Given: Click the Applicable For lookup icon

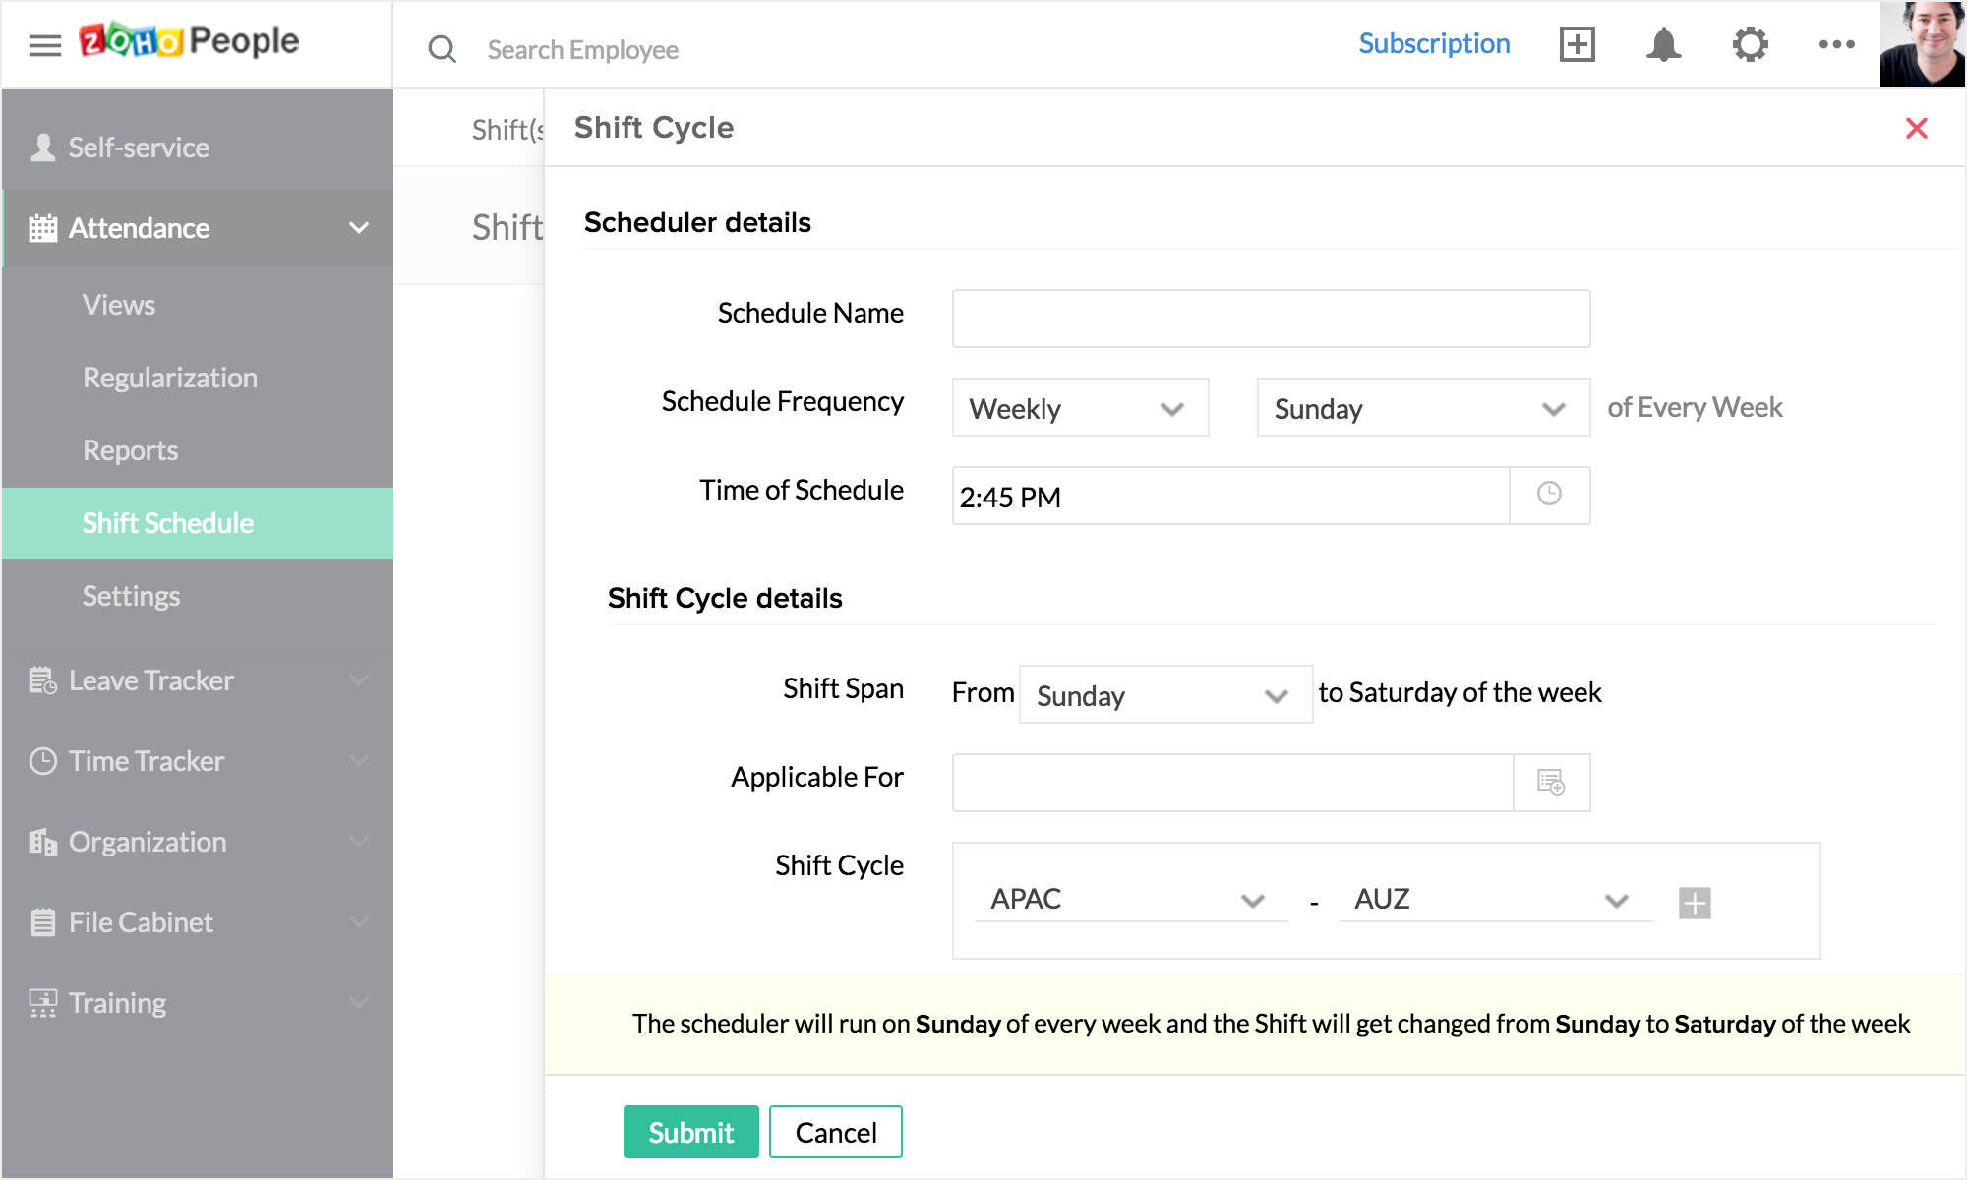Looking at the screenshot, I should coord(1551,783).
